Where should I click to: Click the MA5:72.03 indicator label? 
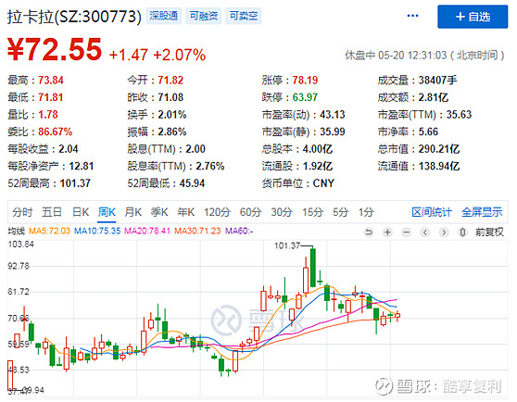[49, 231]
